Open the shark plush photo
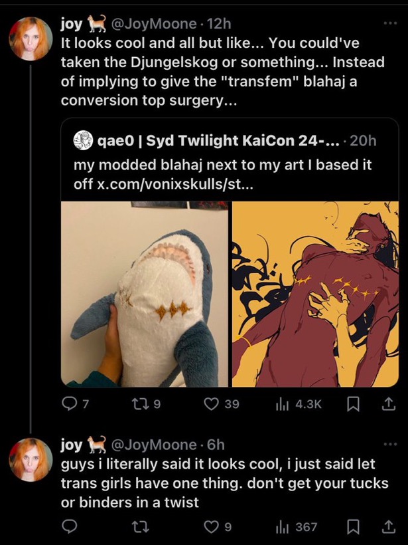The width and height of the screenshot is (408, 545). point(145,294)
